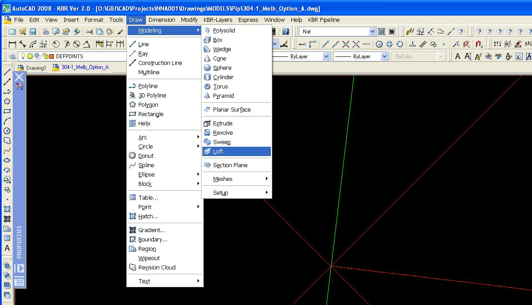This screenshot has width=532, height=305.
Task: Choose Extrude from the Modeling submenu
Action: pyautogui.click(x=237, y=123)
